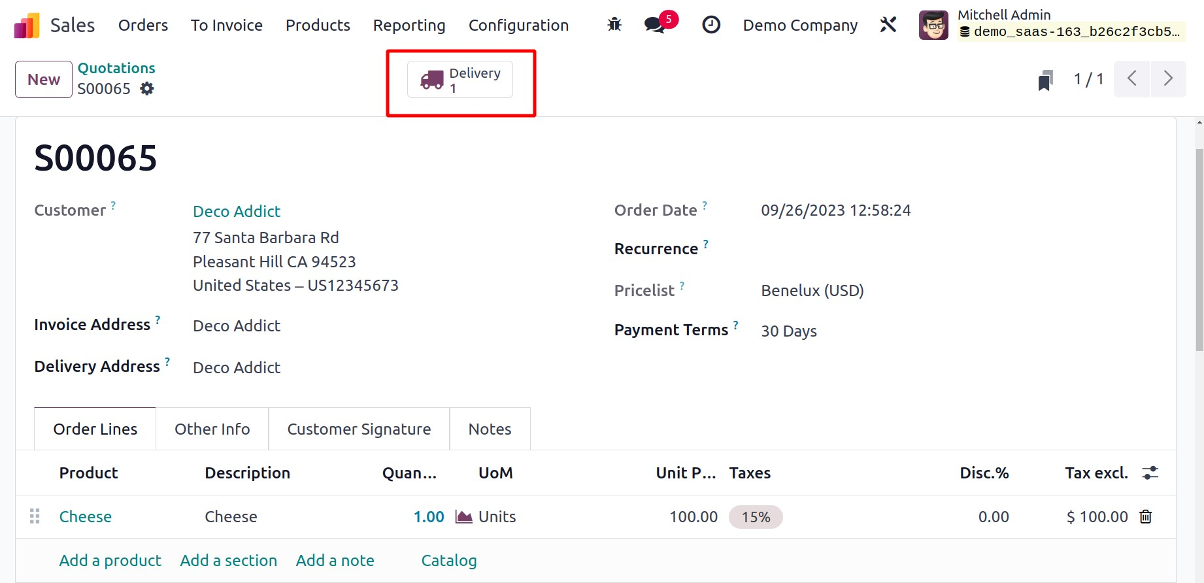Viewport: 1204px width, 583px height.
Task: Open the conversations chat icon
Action: [x=654, y=25]
